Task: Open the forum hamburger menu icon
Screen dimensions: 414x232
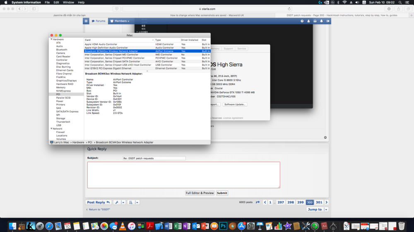Action: [86, 21]
